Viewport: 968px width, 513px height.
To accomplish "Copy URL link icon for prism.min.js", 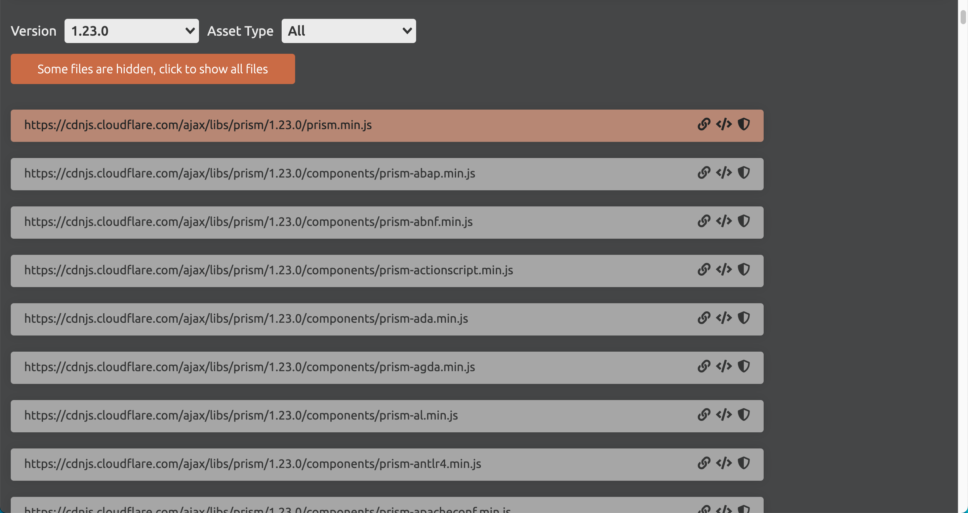I will click(704, 124).
